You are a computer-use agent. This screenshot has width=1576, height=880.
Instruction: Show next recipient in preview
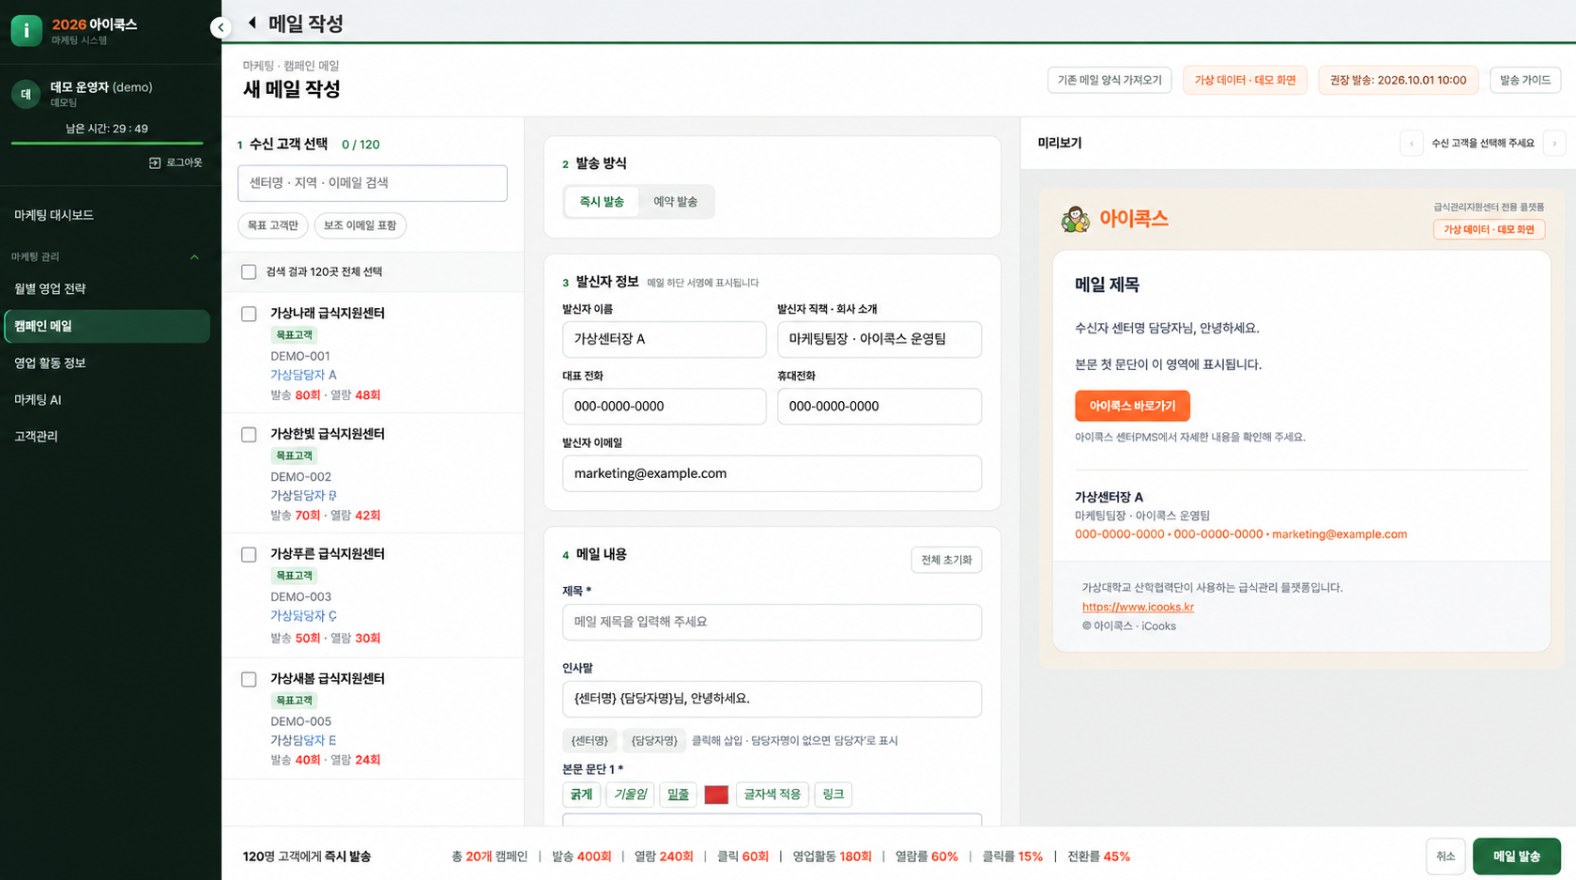tap(1553, 144)
